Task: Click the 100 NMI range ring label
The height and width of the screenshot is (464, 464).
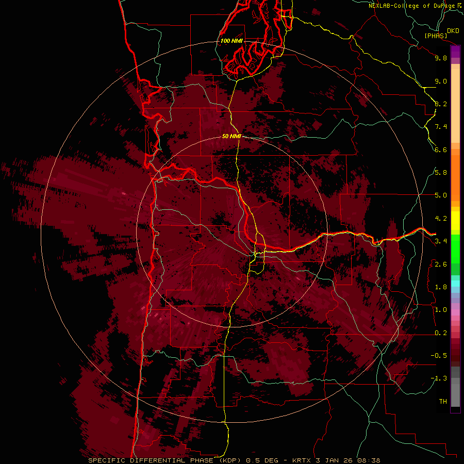Action: [x=231, y=41]
